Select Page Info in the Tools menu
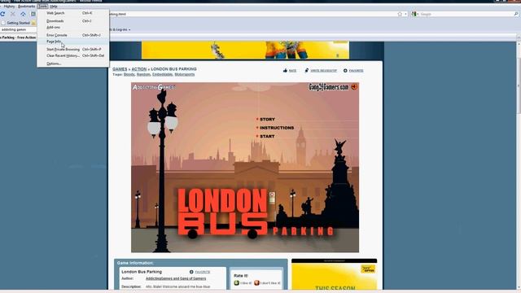The width and height of the screenshot is (521, 293). point(72,42)
